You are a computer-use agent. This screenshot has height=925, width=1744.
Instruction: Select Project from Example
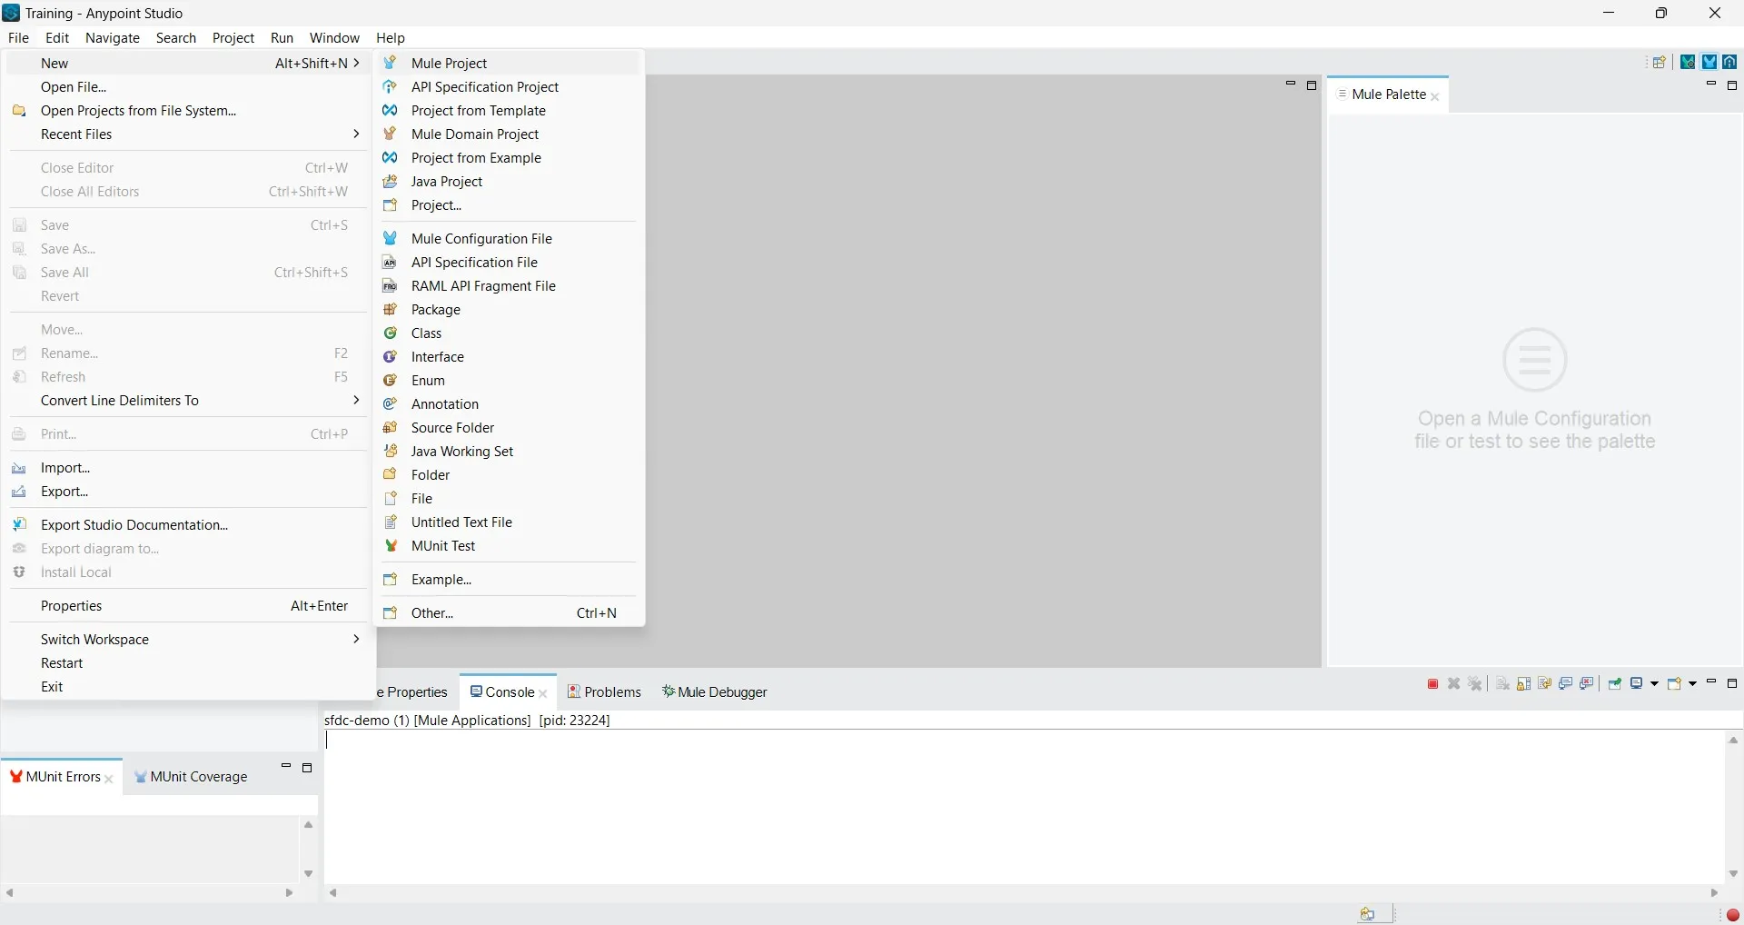[x=510, y=158]
